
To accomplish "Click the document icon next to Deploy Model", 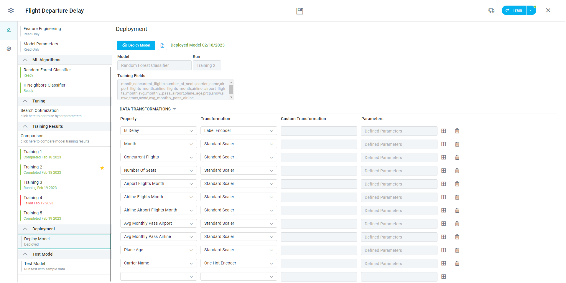I will pos(162,45).
